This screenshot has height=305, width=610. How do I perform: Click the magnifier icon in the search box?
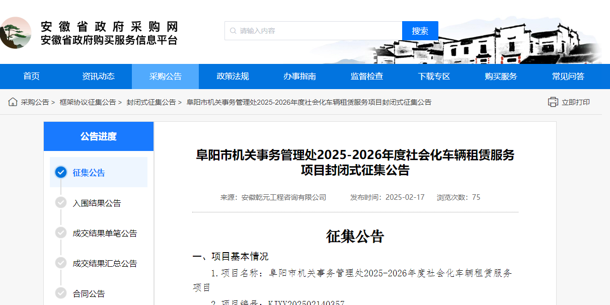pyautogui.click(x=233, y=31)
